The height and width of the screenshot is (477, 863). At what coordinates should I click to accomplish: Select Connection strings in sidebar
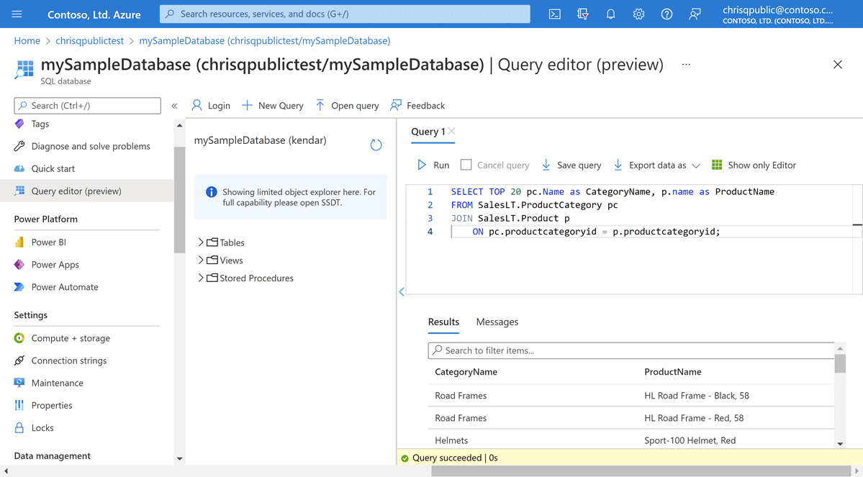click(68, 360)
